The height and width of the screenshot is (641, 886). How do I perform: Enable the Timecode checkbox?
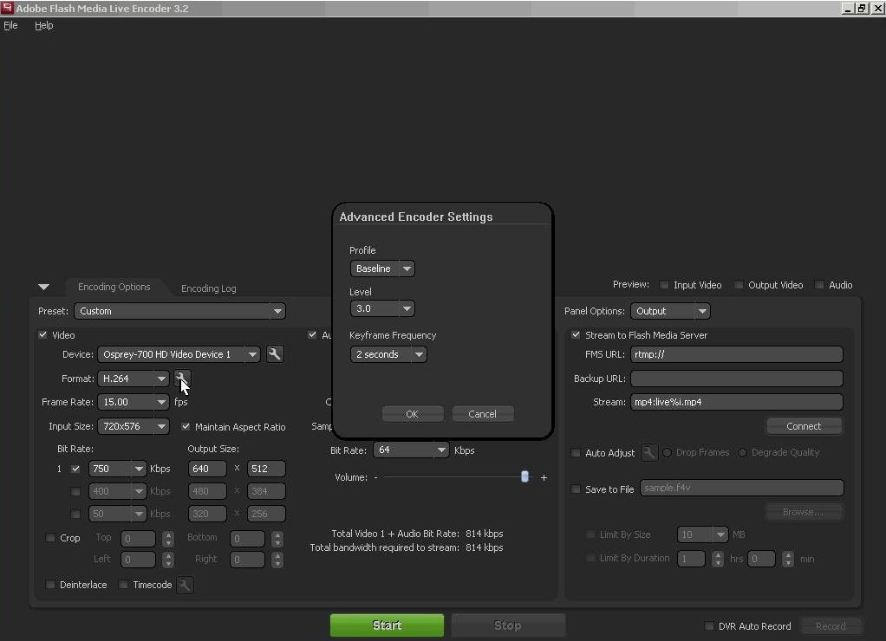pyautogui.click(x=123, y=585)
